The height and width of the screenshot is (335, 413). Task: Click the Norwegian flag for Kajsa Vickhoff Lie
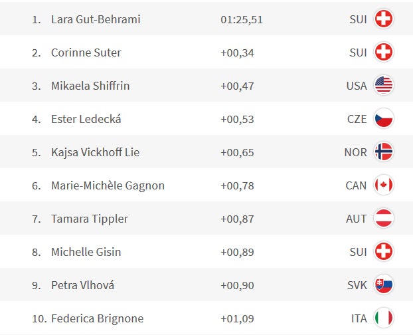pos(384,152)
